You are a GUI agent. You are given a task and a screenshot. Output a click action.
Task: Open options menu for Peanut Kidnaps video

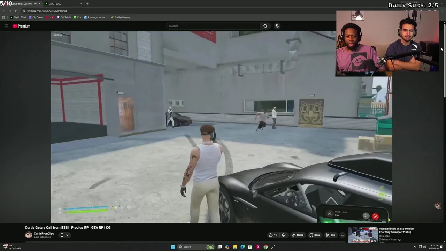(417, 229)
